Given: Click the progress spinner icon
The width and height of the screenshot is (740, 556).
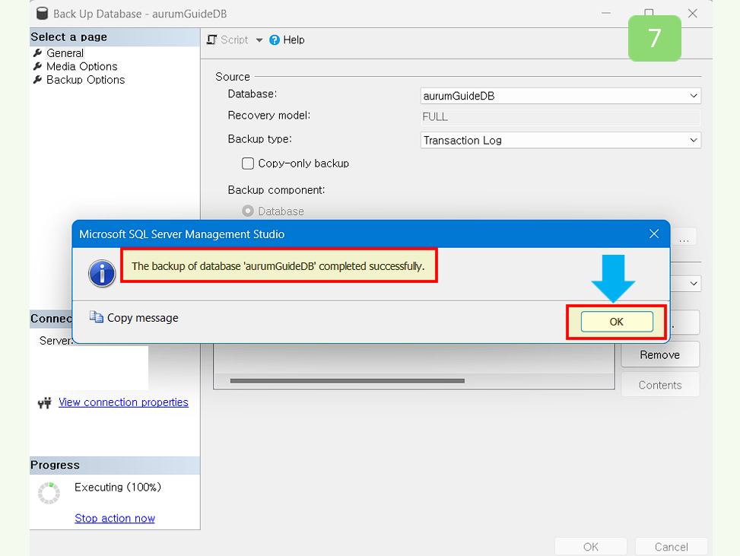Looking at the screenshot, I should pyautogui.click(x=49, y=493).
